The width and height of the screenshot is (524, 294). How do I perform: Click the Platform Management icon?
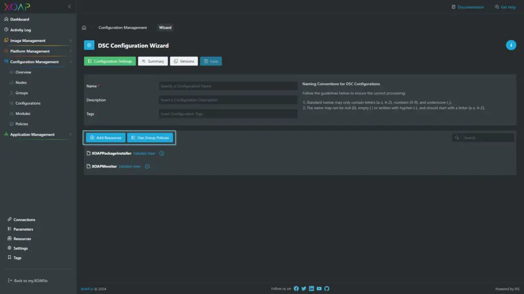click(x=6, y=51)
